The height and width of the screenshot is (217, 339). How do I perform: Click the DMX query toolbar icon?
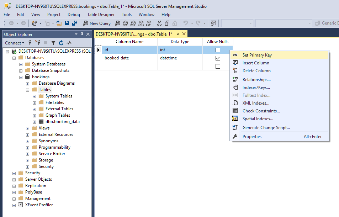tap(133, 23)
